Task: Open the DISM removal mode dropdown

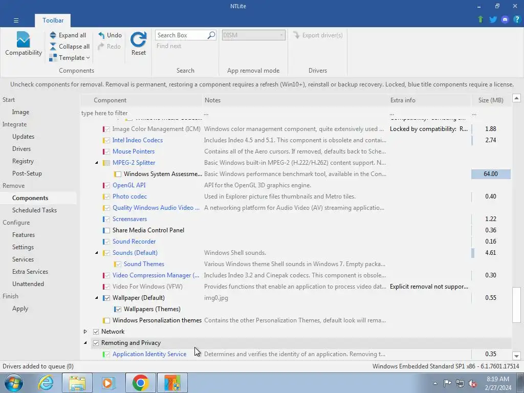Action: 254,35
